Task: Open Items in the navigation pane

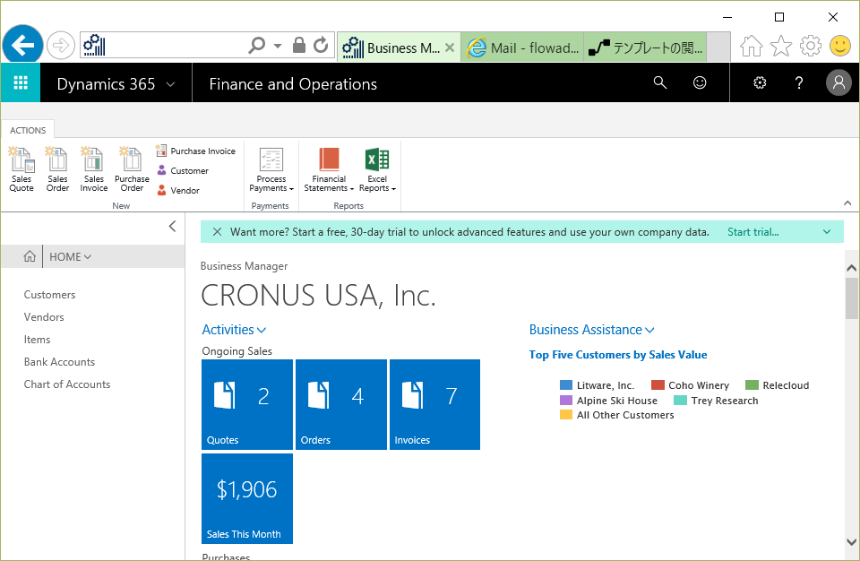Action: 37,340
